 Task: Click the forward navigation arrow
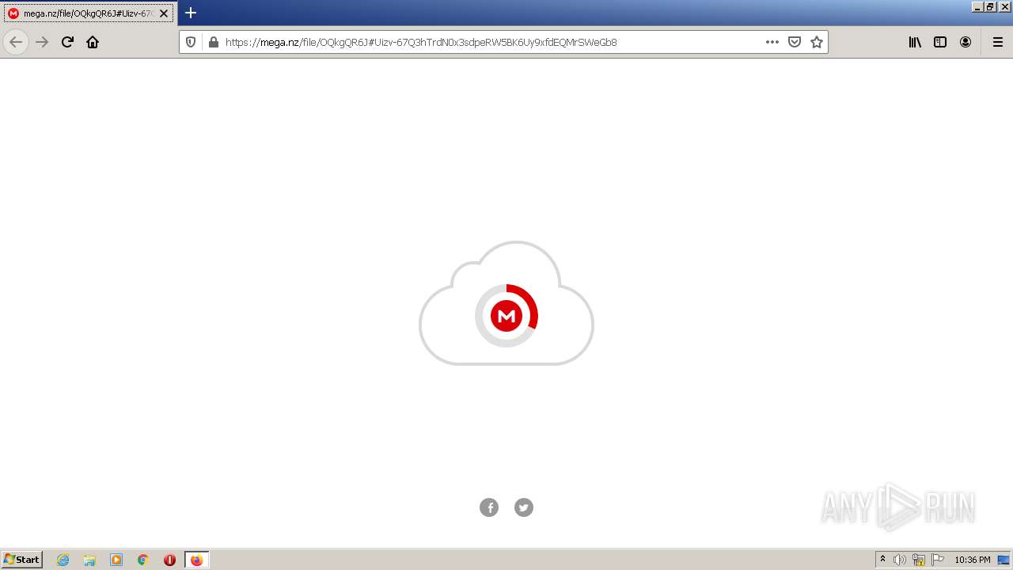coord(43,42)
